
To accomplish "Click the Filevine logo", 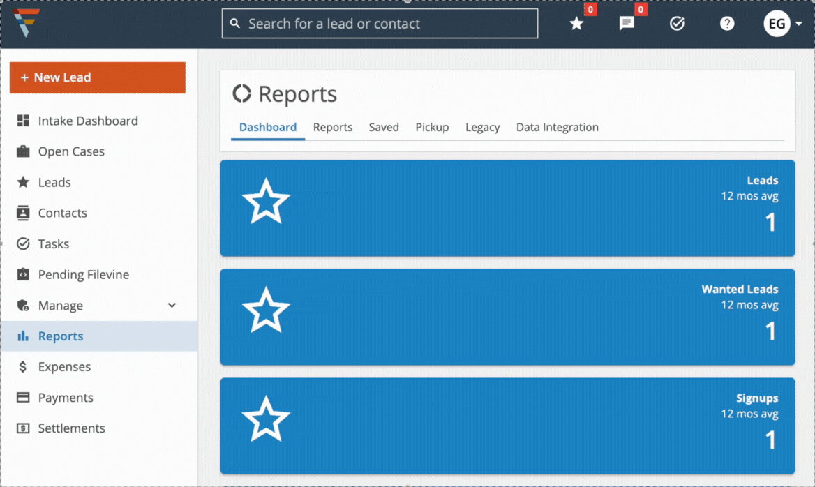I will coord(27,23).
